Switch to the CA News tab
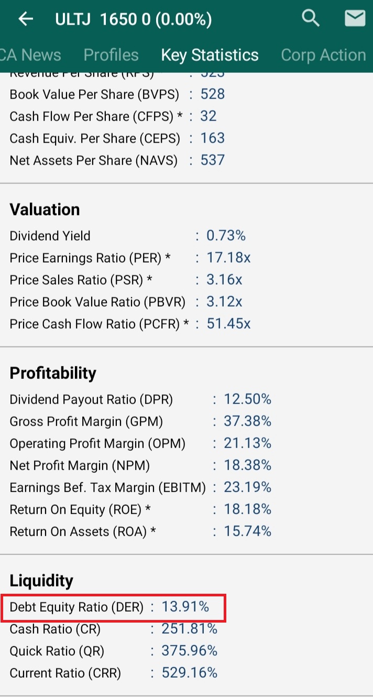The image size is (373, 697). [30, 55]
